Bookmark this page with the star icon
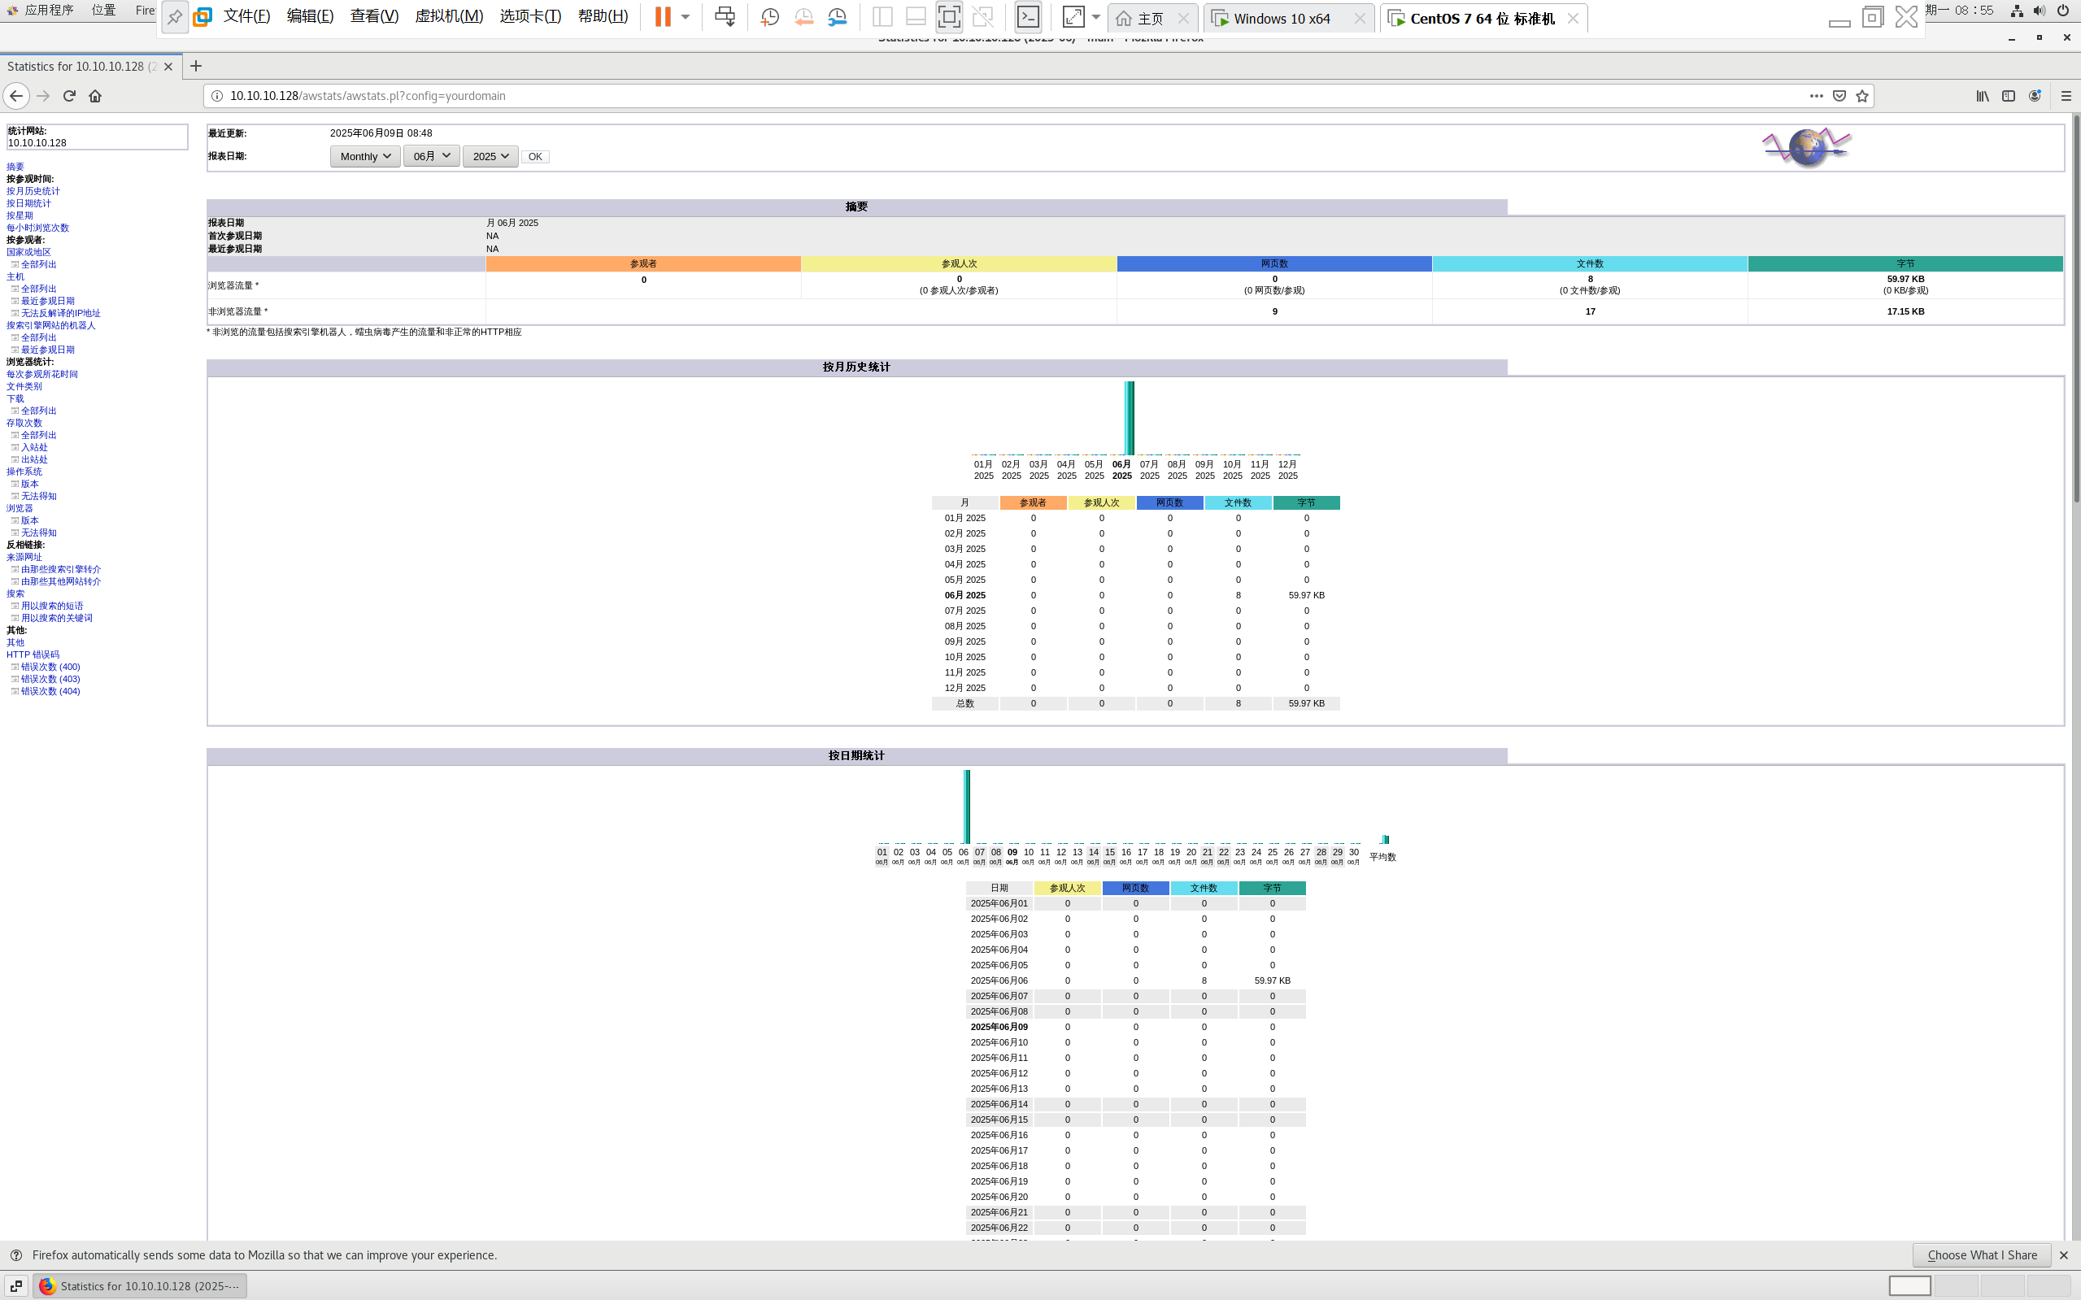2081x1300 pixels. (x=1861, y=96)
